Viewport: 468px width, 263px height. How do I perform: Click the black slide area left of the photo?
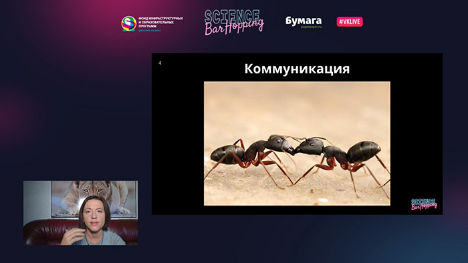(x=178, y=143)
